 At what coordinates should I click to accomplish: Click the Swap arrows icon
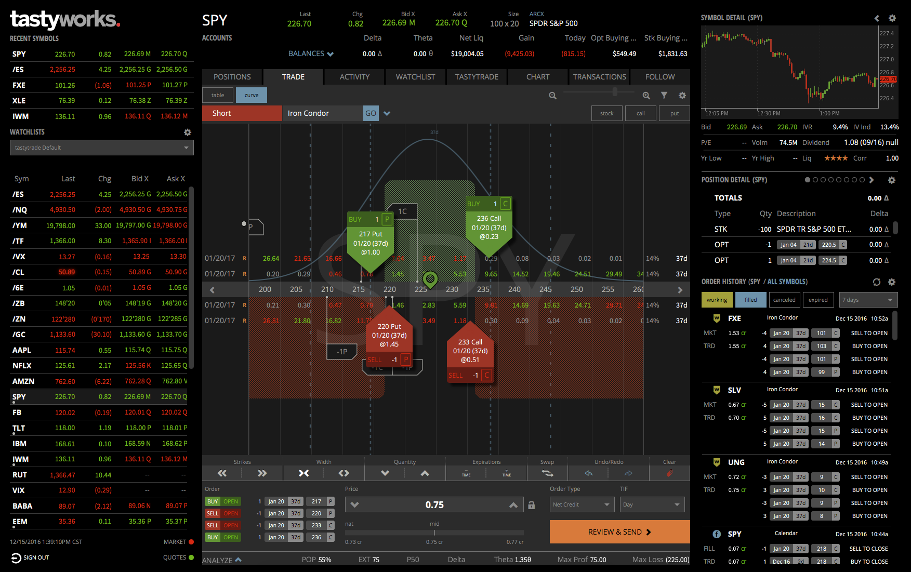coord(547,473)
